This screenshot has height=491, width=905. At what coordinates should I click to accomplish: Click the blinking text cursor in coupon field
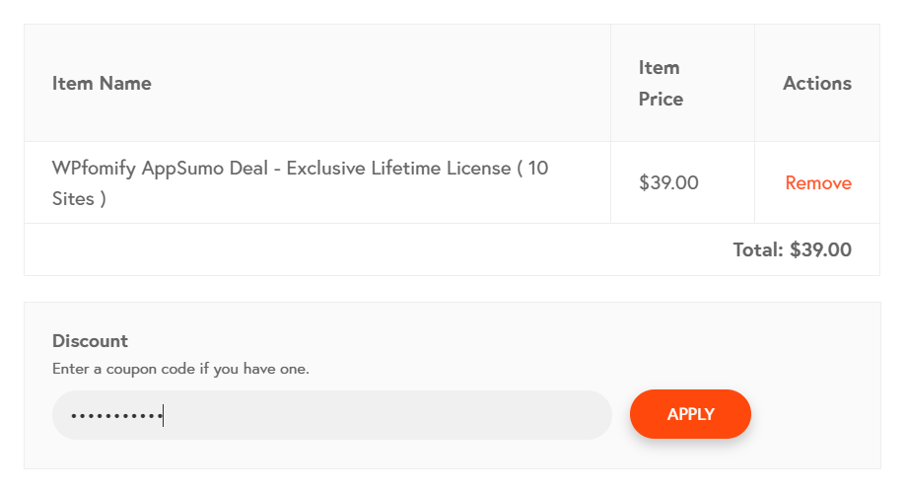(164, 415)
